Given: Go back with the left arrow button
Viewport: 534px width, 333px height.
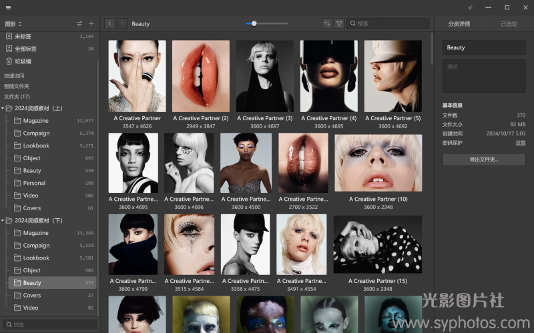Looking at the screenshot, I should tap(109, 23).
